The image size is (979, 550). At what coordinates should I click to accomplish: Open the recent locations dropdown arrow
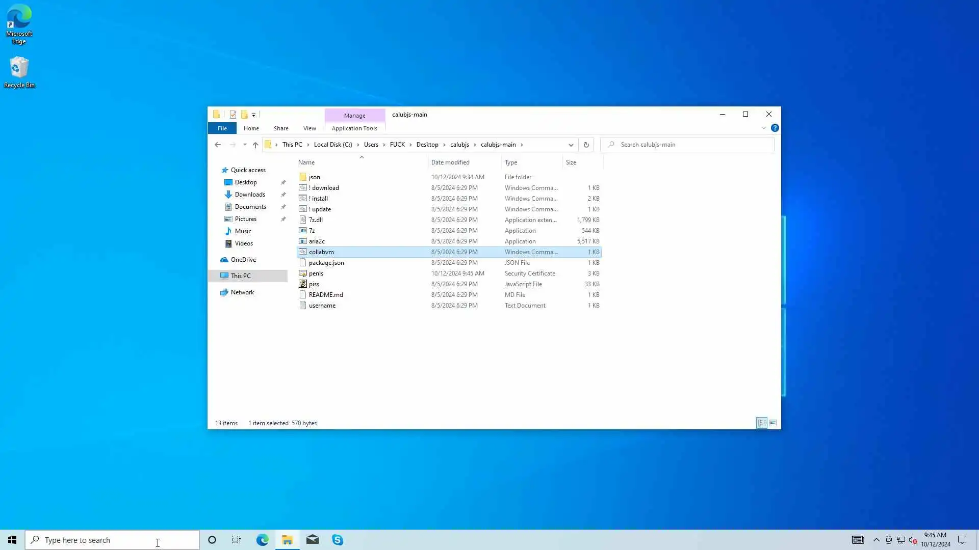tap(245, 145)
